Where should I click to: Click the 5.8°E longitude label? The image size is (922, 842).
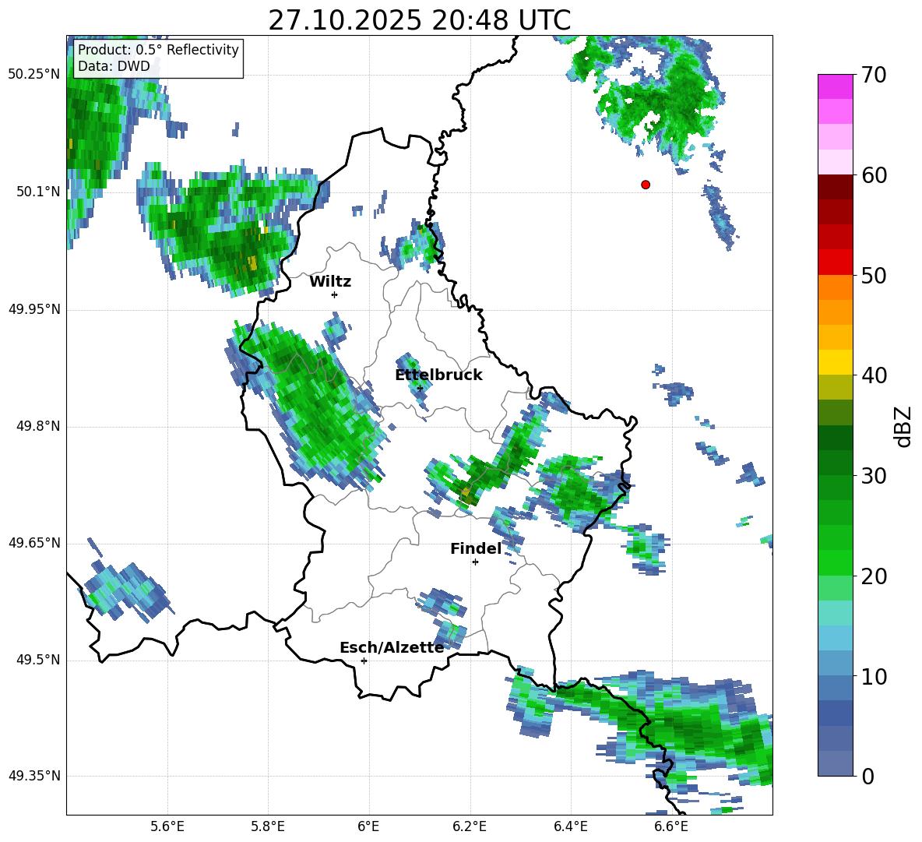268,826
